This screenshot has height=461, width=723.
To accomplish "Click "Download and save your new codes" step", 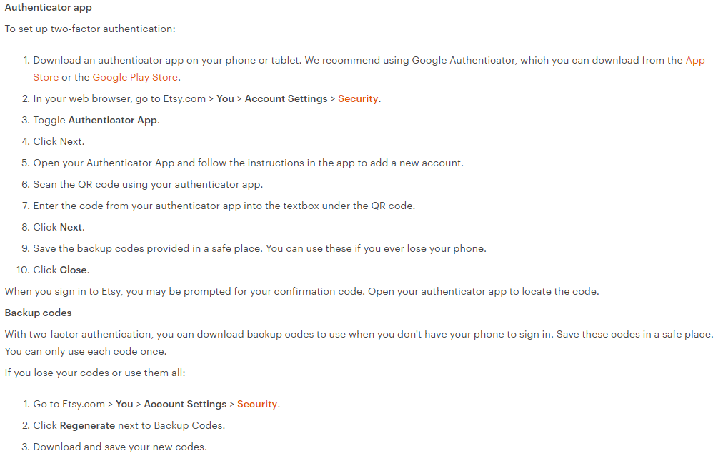I will [x=120, y=447].
